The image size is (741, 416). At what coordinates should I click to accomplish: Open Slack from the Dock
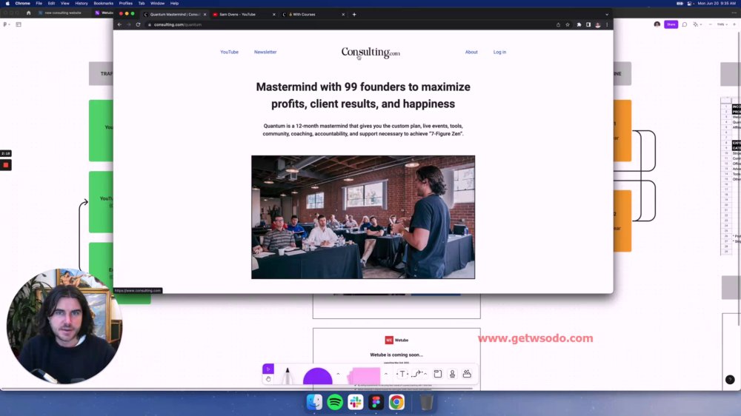point(356,402)
